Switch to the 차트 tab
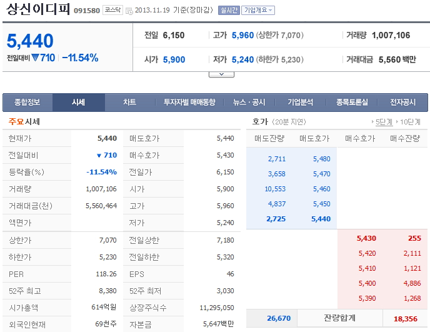The image size is (430, 332). pyautogui.click(x=129, y=103)
